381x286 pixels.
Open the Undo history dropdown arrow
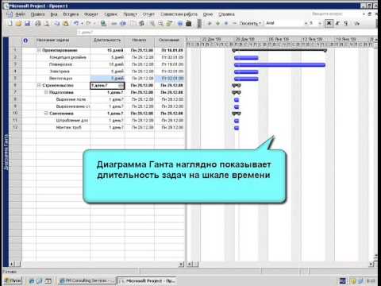pos(82,24)
